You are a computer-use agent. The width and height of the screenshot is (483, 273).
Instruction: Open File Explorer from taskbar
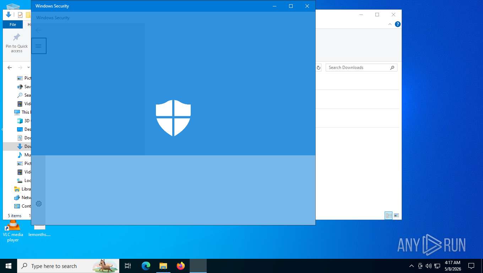tap(163, 266)
